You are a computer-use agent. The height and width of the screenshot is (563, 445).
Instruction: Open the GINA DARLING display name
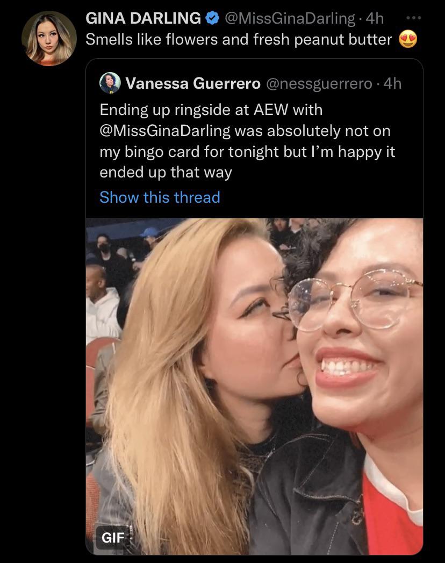(143, 18)
